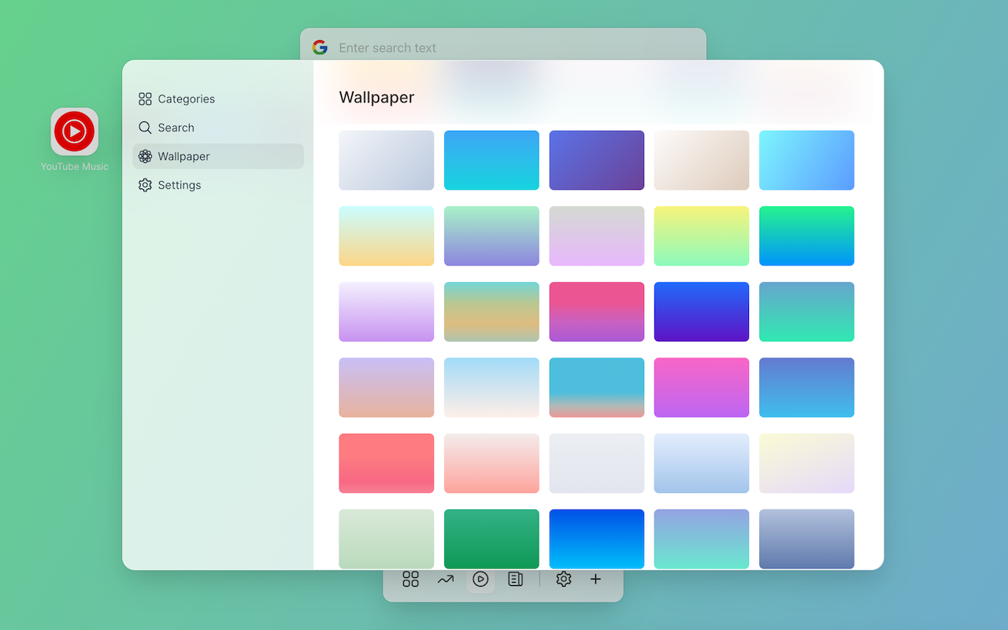Launch YouTube Music from the desktop
This screenshot has width=1008, height=630.
[x=75, y=132]
